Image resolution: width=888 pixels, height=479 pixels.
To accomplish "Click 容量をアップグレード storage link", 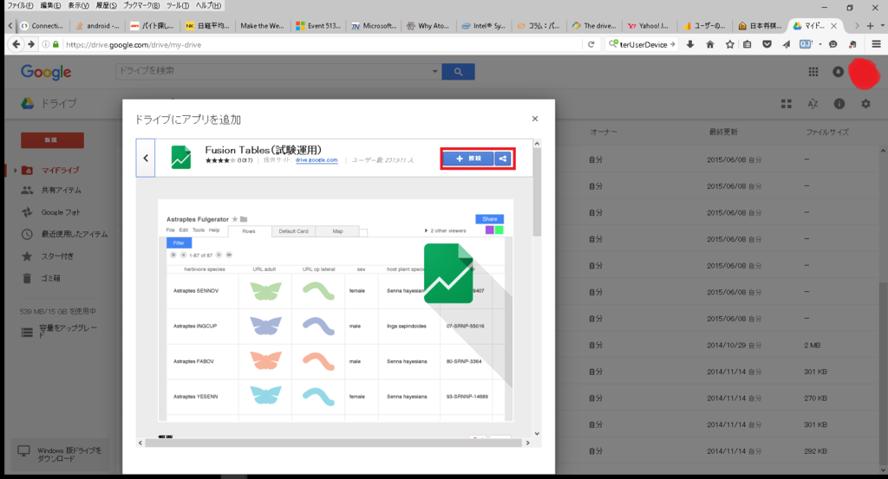I will (x=68, y=332).
